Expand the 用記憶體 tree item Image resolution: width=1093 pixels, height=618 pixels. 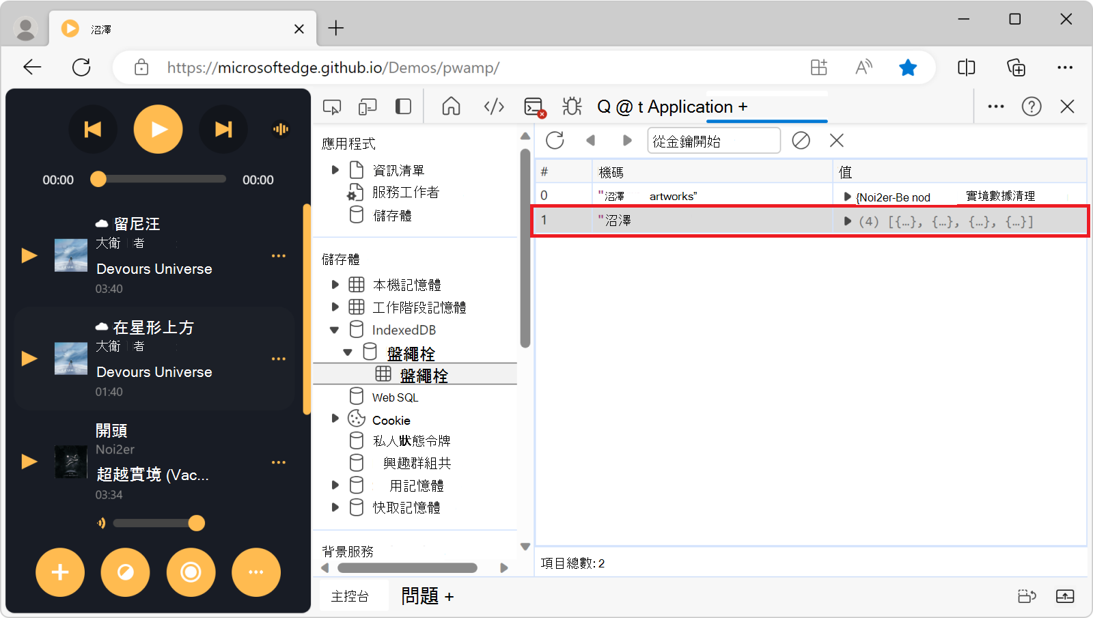[x=335, y=486]
